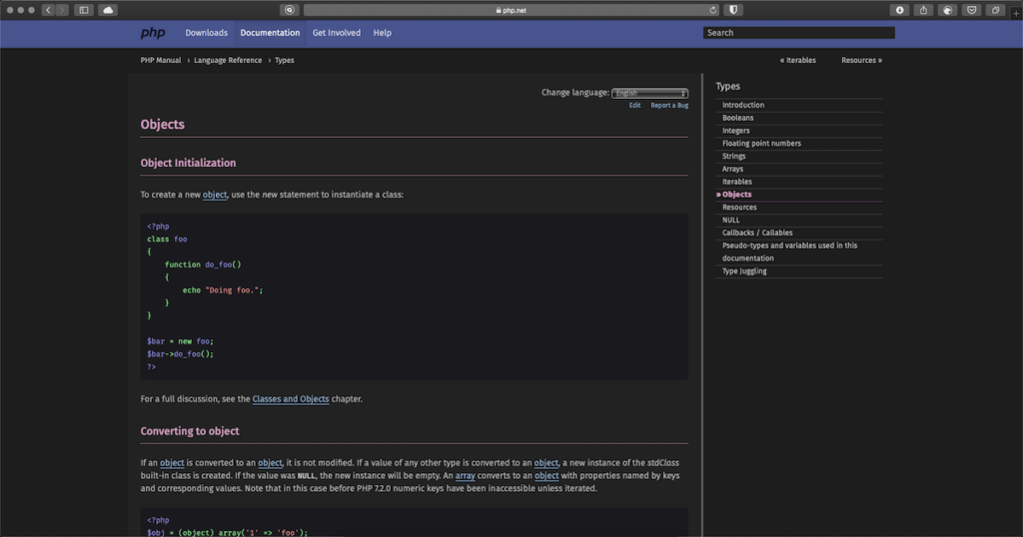Screen dimensions: 1023x537
Task: Show the Safari sidebar
Action: click(84, 10)
